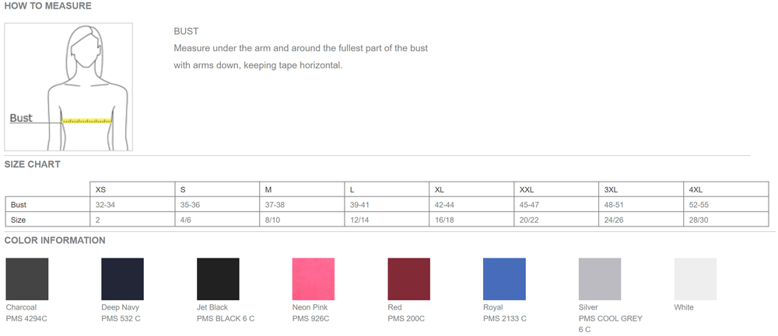This screenshot has height=336, width=778.
Task: Select the Charcoal color swatch
Action: pyautogui.click(x=26, y=279)
